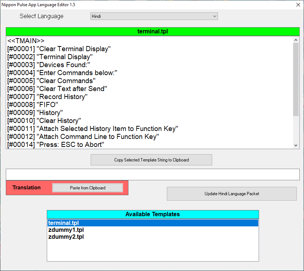Select string #00014 Press: ESC to Abort
Viewport: 304px width, 271px height.
[x=150, y=145]
